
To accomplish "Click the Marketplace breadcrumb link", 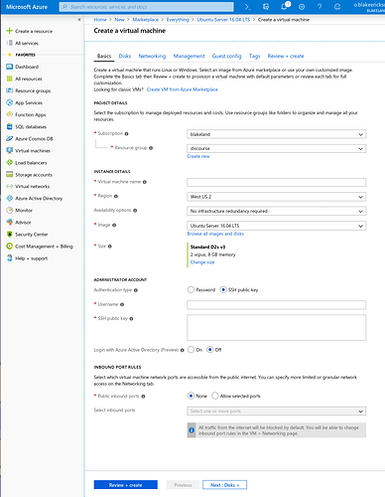I will coord(146,20).
